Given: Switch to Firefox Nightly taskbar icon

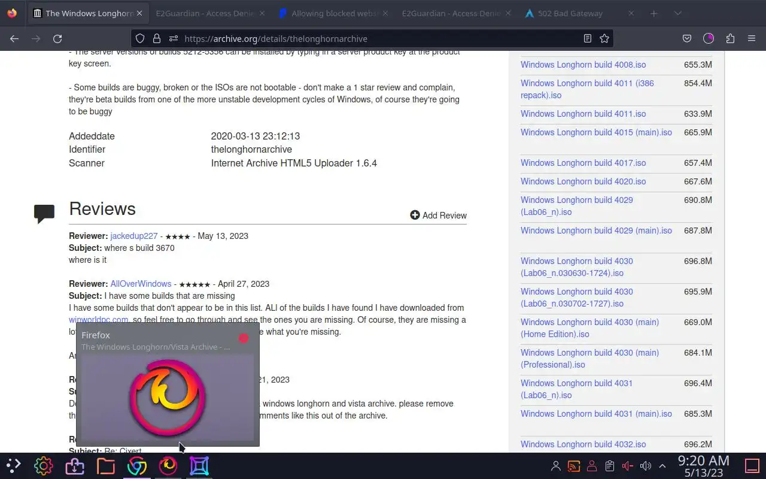Looking at the screenshot, I should pyautogui.click(x=168, y=466).
